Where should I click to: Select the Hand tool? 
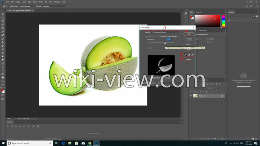[3, 77]
